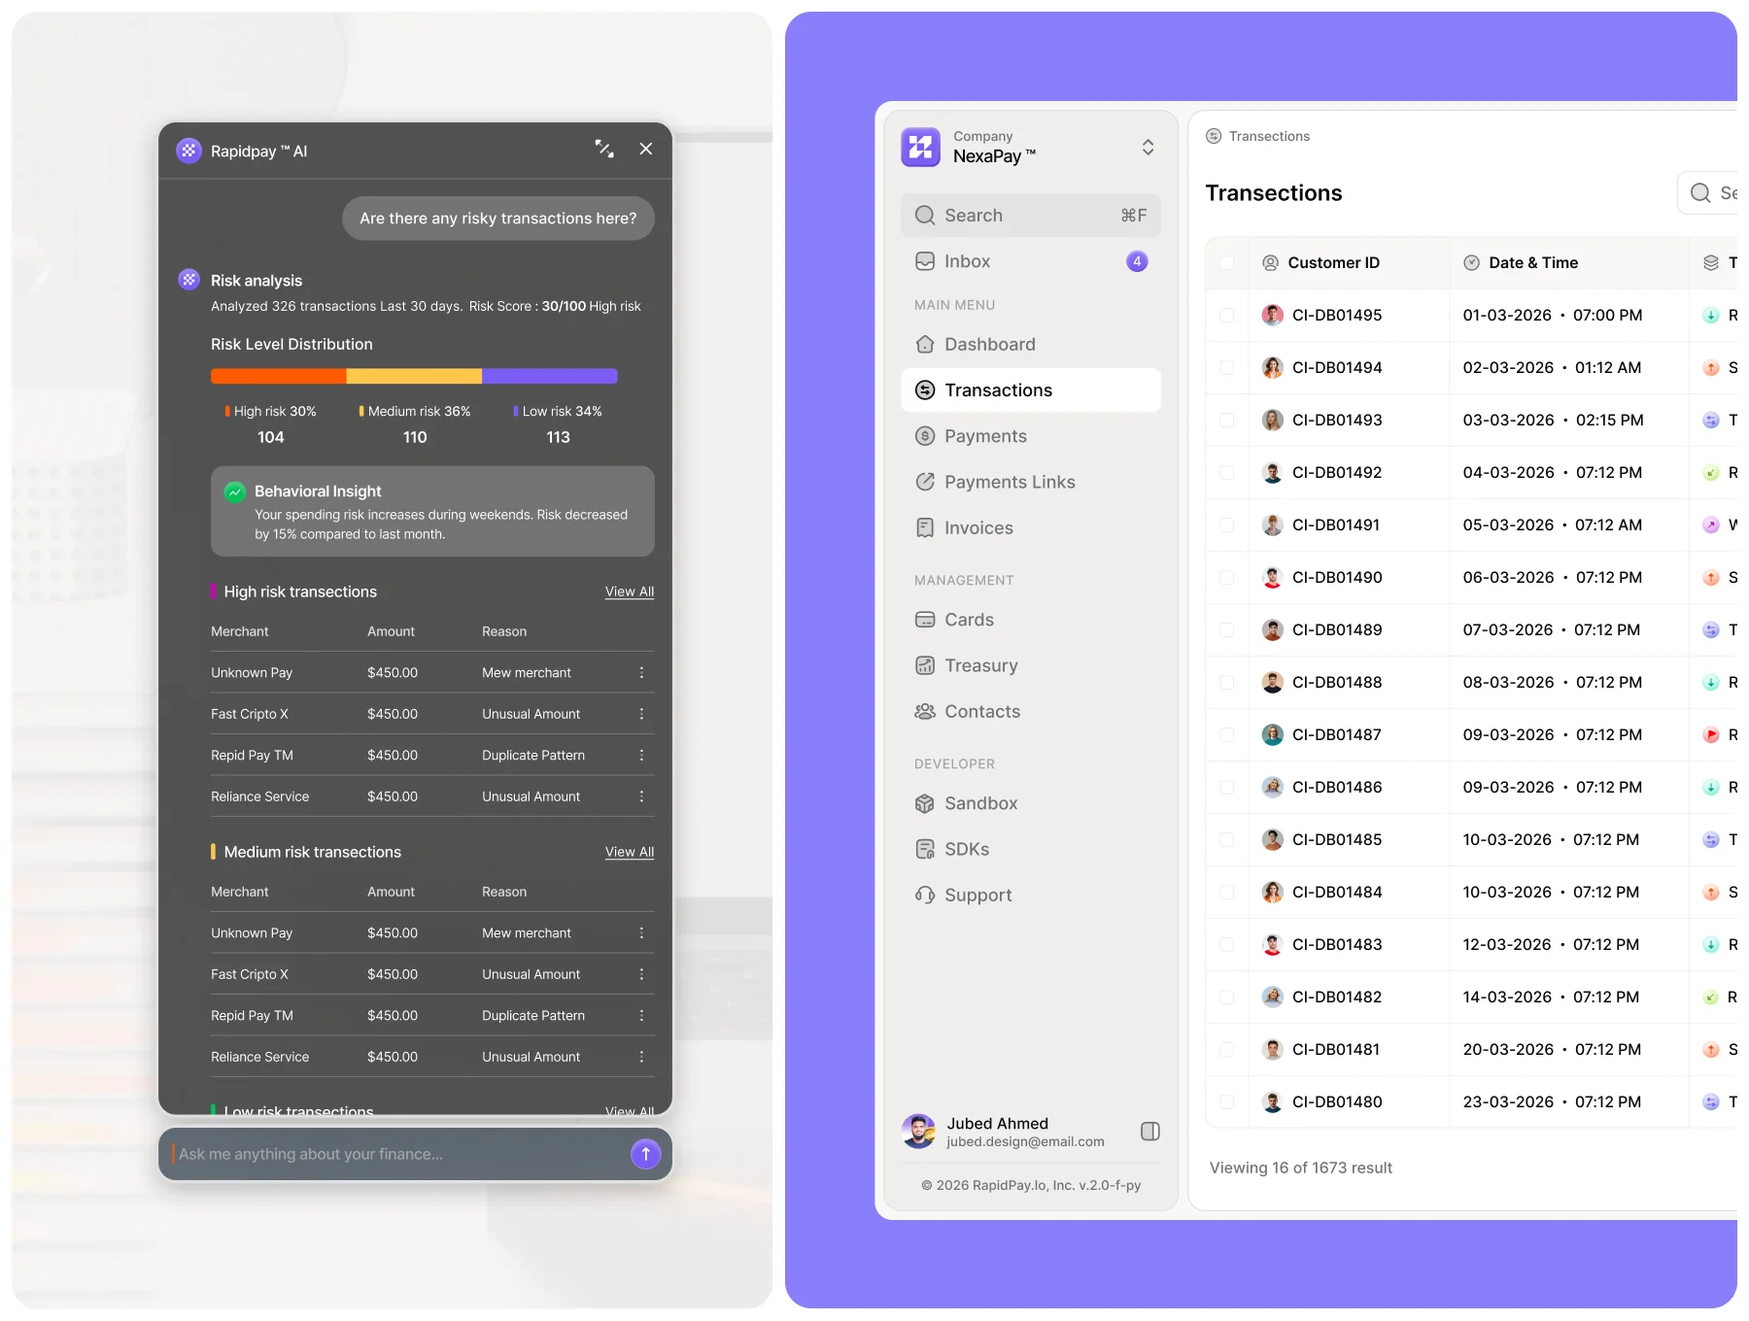This screenshot has width=1749, height=1321.
Task: Open the Inbox menu item
Action: pyautogui.click(x=1031, y=261)
